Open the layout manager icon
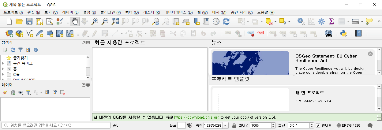 click(50, 21)
